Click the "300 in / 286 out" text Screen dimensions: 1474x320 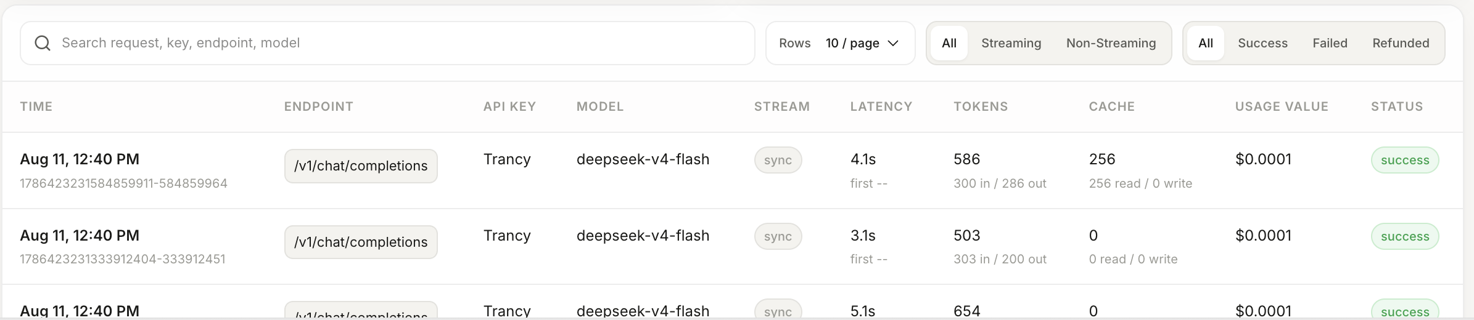1000,183
